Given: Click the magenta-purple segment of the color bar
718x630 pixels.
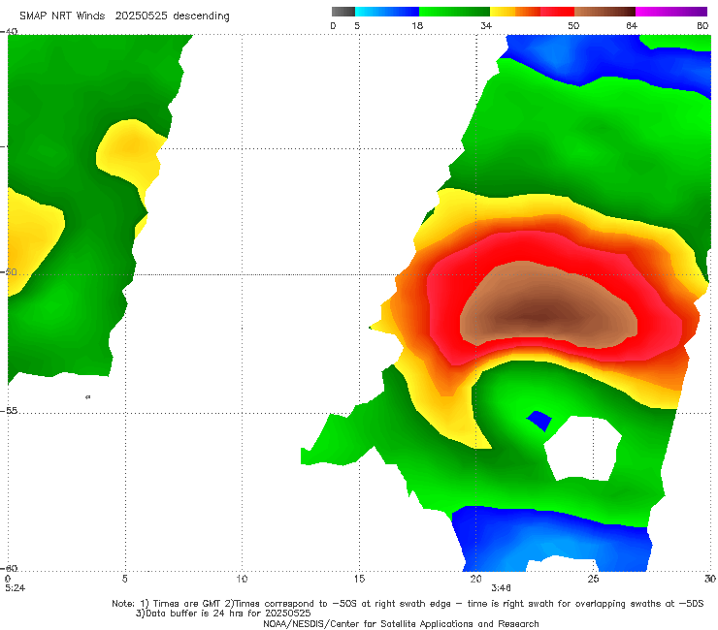Looking at the screenshot, I should [x=671, y=12].
